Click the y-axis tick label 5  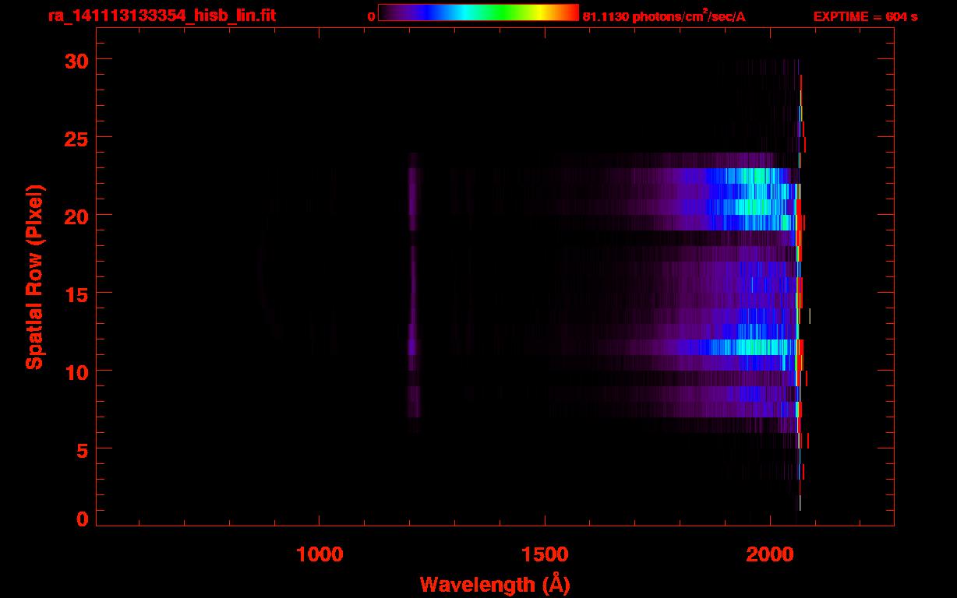[82, 449]
